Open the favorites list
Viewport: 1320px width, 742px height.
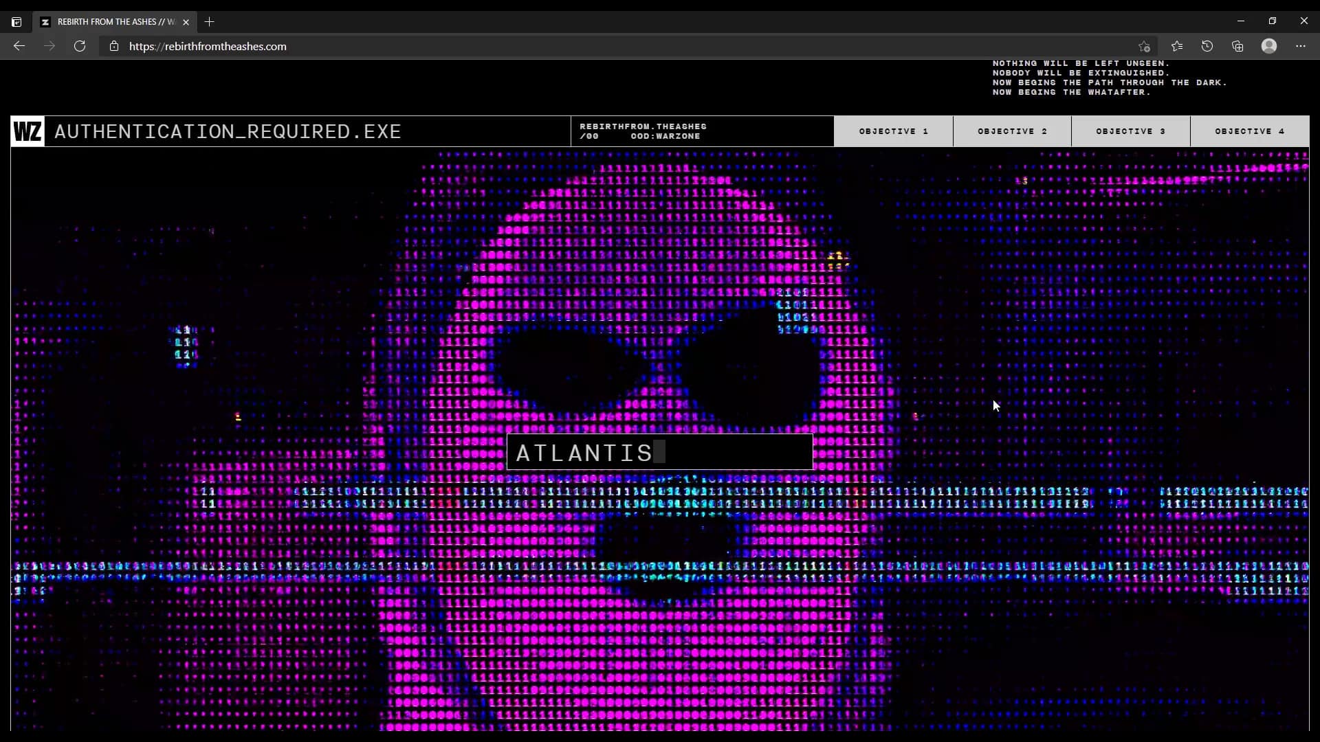[1177, 46]
